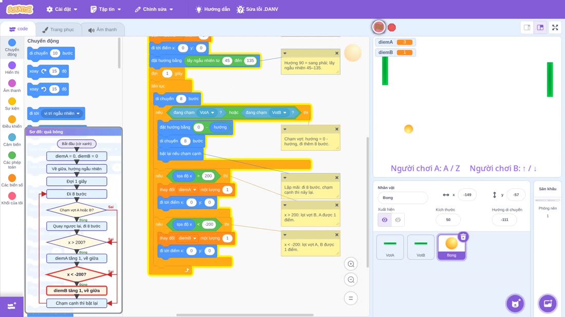Viewport: 565px width, 317px height.
Task: Open the Các phép toán category
Action: [12, 160]
